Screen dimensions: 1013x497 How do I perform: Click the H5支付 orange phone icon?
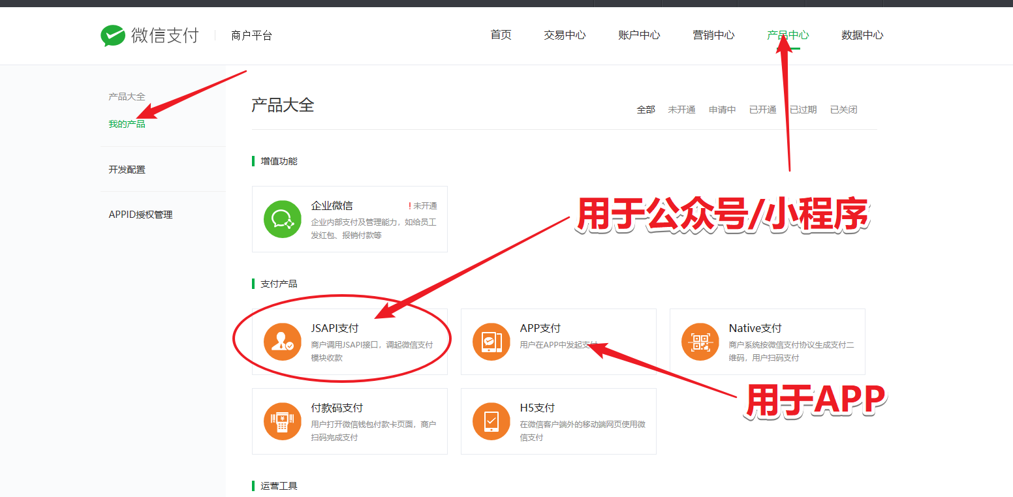(491, 421)
